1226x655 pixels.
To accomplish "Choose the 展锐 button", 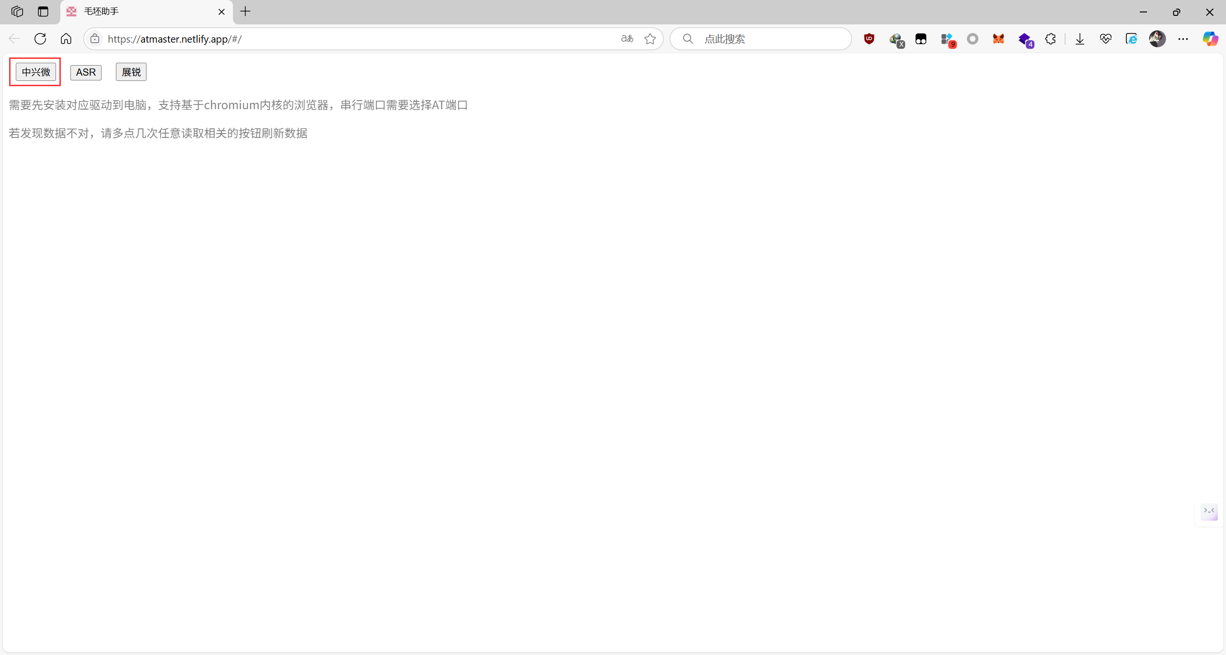I will 131,72.
